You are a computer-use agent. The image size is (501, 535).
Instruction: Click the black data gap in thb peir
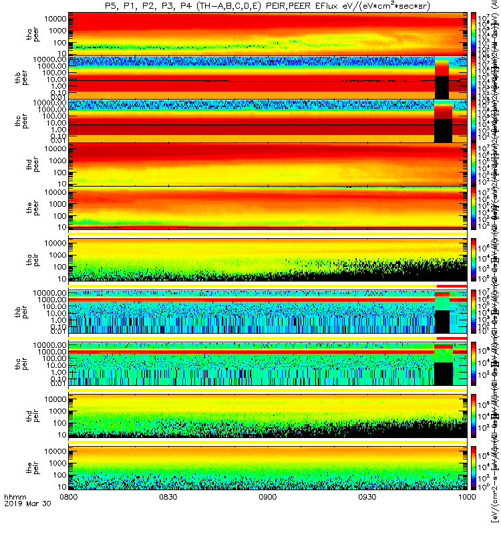[442, 322]
